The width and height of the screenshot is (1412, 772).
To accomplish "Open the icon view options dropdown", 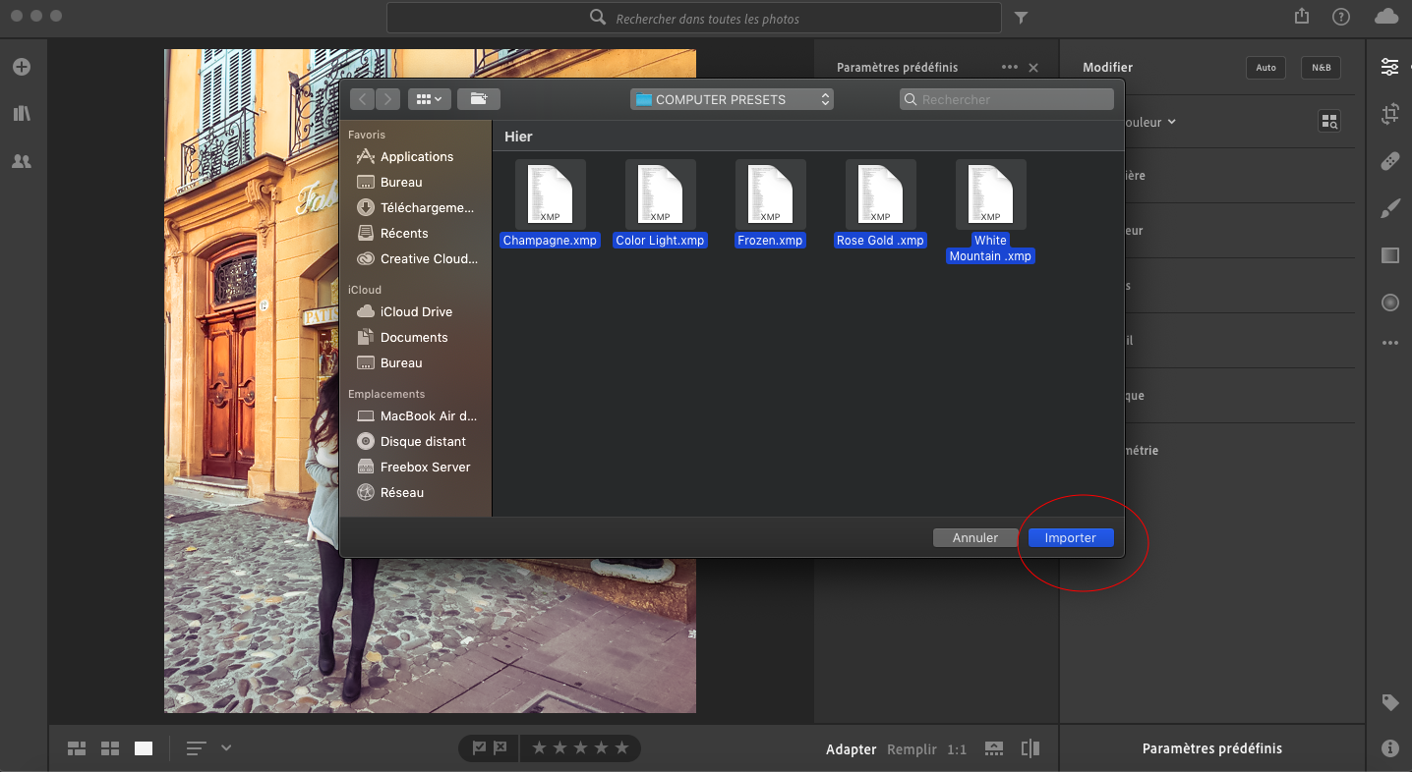I will (429, 99).
